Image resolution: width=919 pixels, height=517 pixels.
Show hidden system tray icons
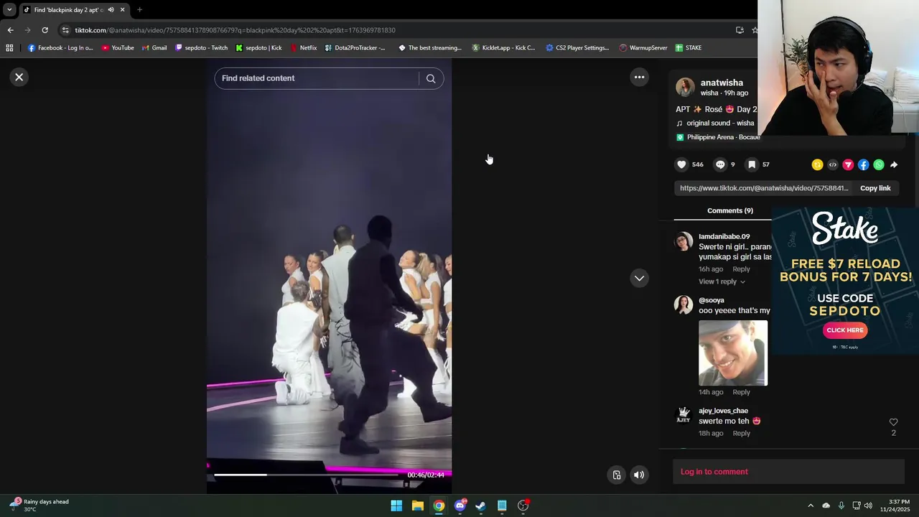tap(811, 506)
